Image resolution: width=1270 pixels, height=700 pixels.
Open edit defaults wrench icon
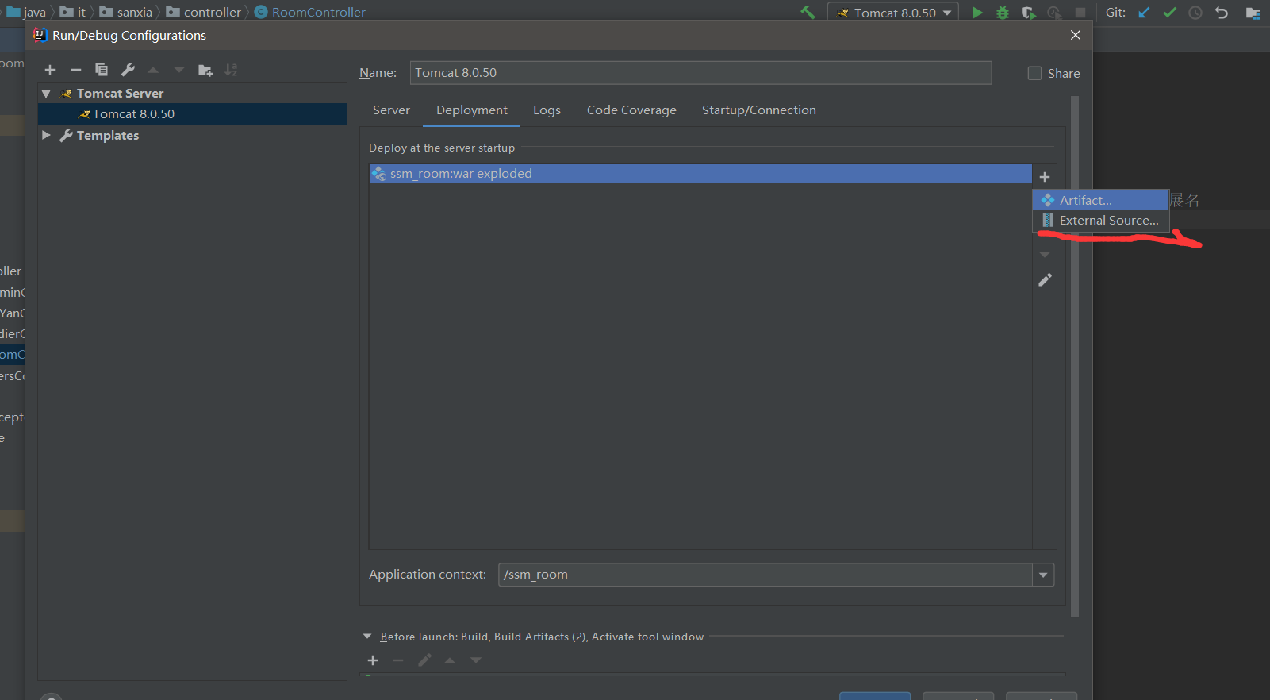click(128, 70)
